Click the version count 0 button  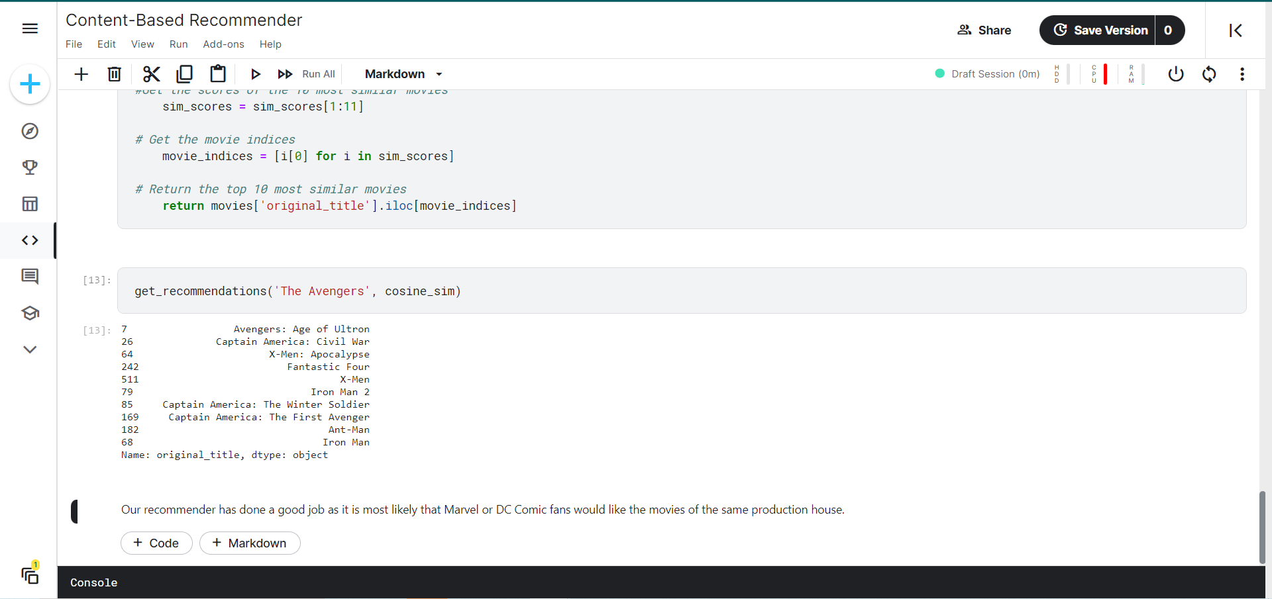coord(1169,30)
